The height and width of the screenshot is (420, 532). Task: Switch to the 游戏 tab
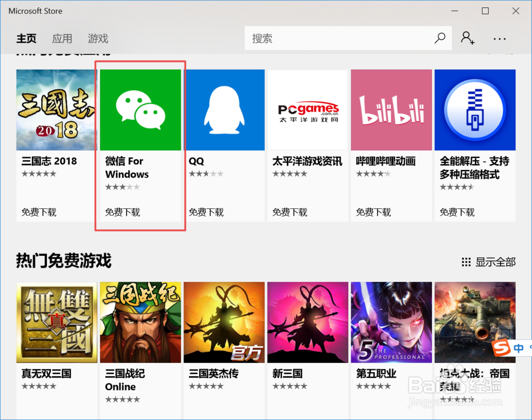pyautogui.click(x=98, y=39)
